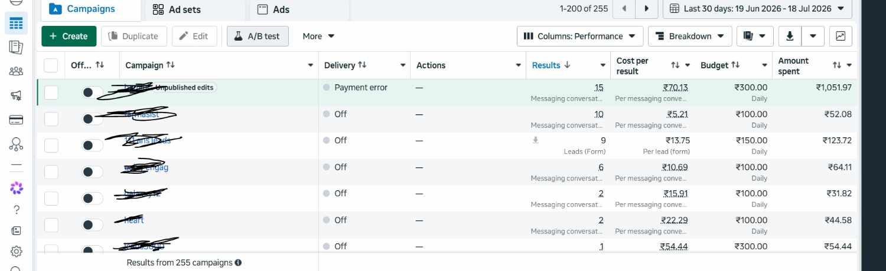The image size is (886, 271).
Task: Click the billing card icon in sidebar
Action: (x=17, y=120)
